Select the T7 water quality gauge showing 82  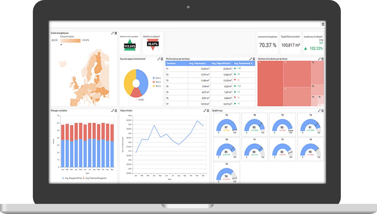point(282,149)
